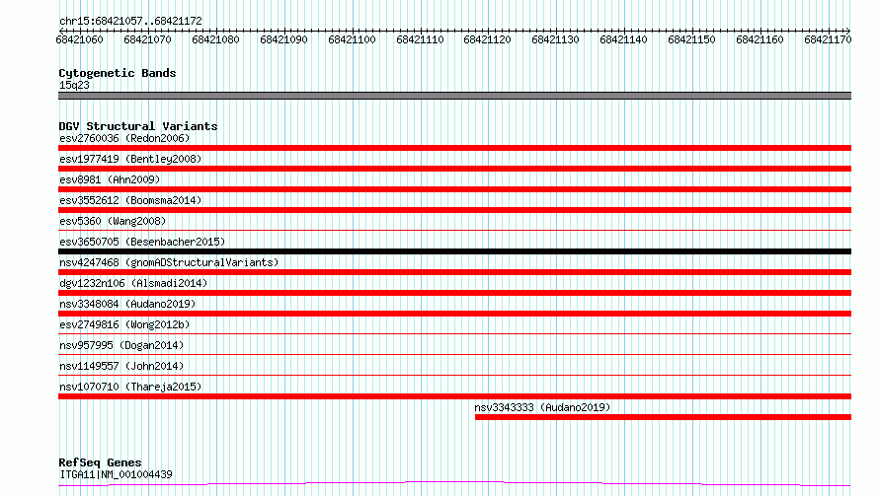Open variant esv2749816 (Wong2012b) label
879x496 pixels.
(x=124, y=324)
